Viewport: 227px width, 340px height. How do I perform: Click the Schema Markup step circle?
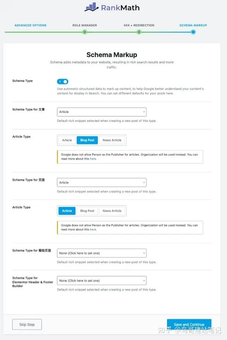coord(193,32)
